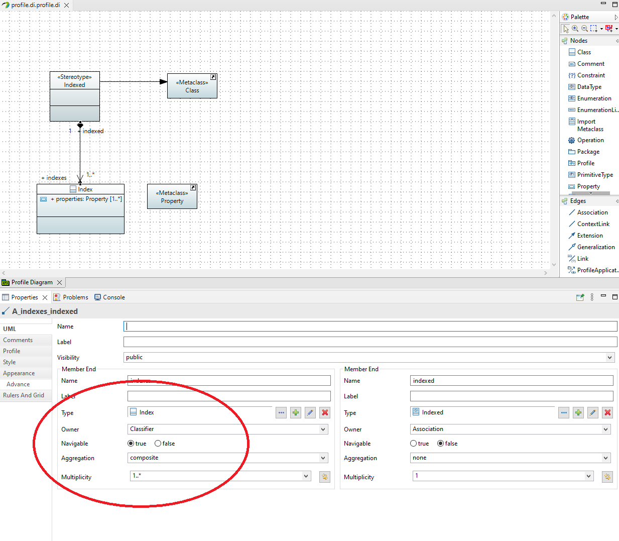This screenshot has width=619, height=541.
Task: Select the Association edge tool
Action: [x=592, y=212]
